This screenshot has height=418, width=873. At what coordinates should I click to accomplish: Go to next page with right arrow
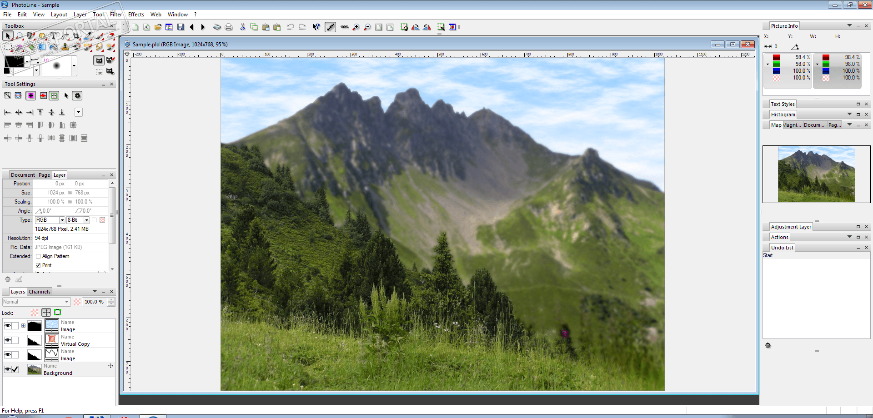click(x=203, y=27)
